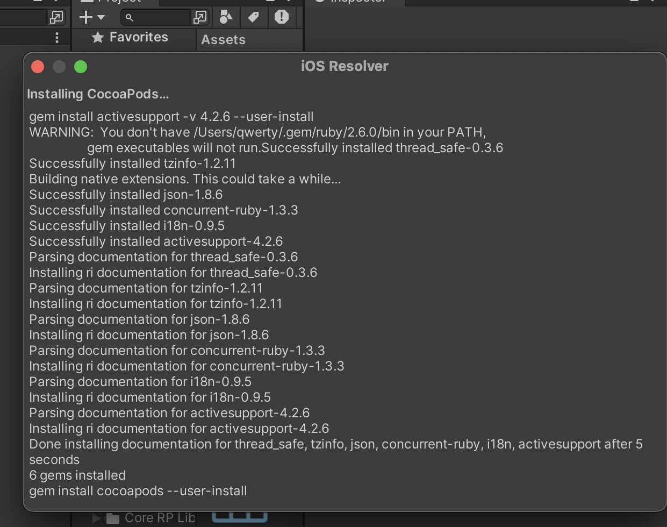Click 'Successfully installed activesupport-4.2.6' line
Screen dimensions: 667x527
tap(156, 241)
